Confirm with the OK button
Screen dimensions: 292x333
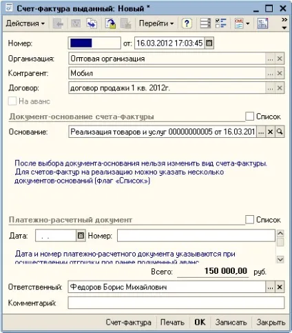[x=200, y=322]
